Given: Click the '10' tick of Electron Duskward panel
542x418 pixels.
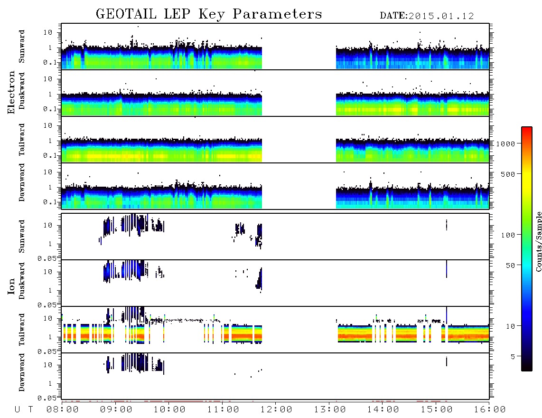Looking at the screenshot, I should coord(48,79).
